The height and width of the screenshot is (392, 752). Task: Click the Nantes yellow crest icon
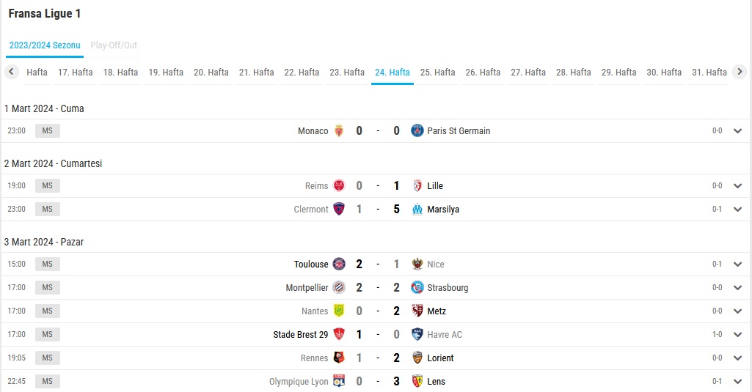point(339,311)
